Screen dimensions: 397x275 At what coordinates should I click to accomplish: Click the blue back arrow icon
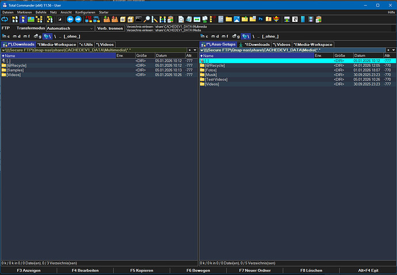click(70, 19)
